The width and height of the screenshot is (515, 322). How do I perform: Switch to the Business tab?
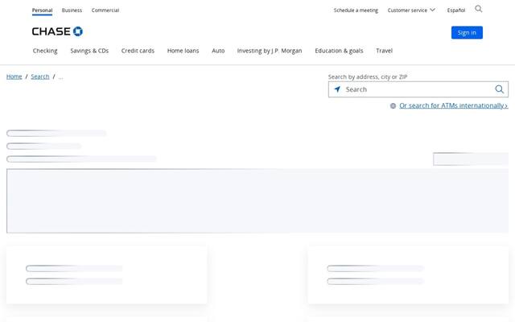tap(72, 10)
